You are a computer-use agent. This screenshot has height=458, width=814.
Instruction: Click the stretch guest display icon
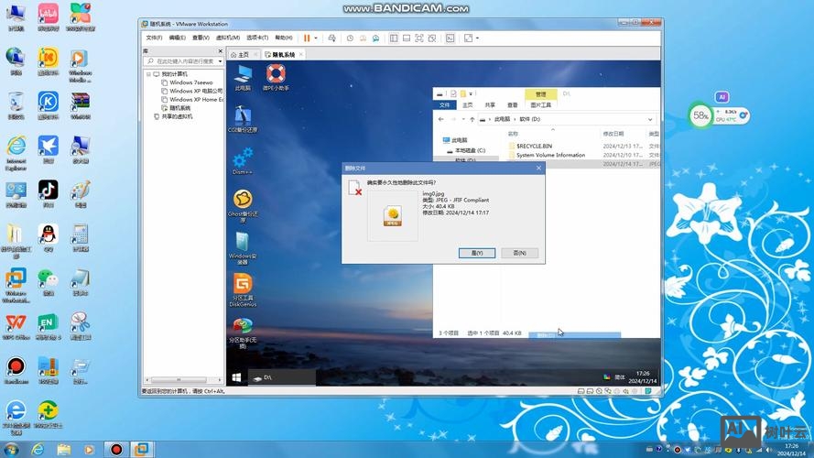468,38
